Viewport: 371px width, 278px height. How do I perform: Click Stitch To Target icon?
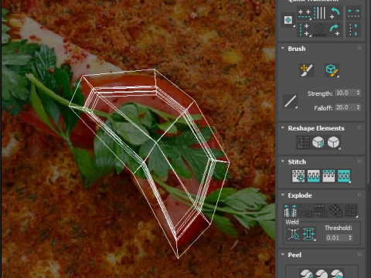[298, 176]
